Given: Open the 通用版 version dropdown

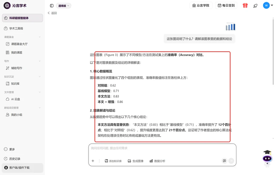Looking at the screenshot, I should (64, 6).
